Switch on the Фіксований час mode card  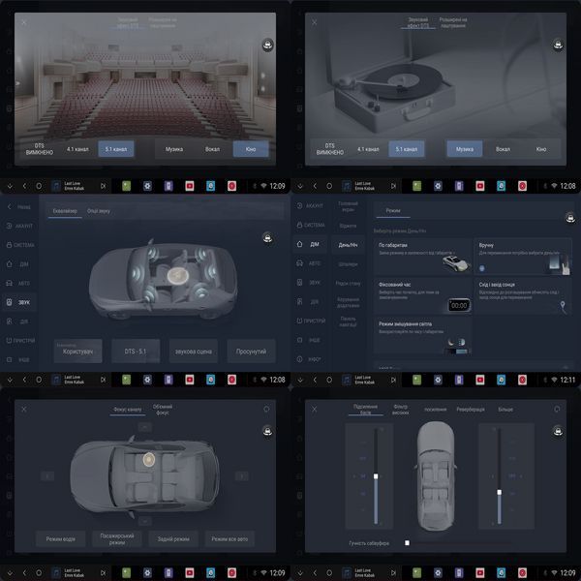[422, 295]
